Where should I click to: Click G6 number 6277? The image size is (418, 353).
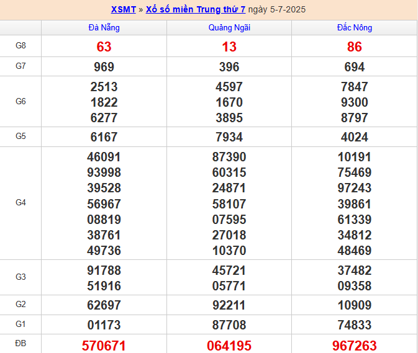point(104,118)
